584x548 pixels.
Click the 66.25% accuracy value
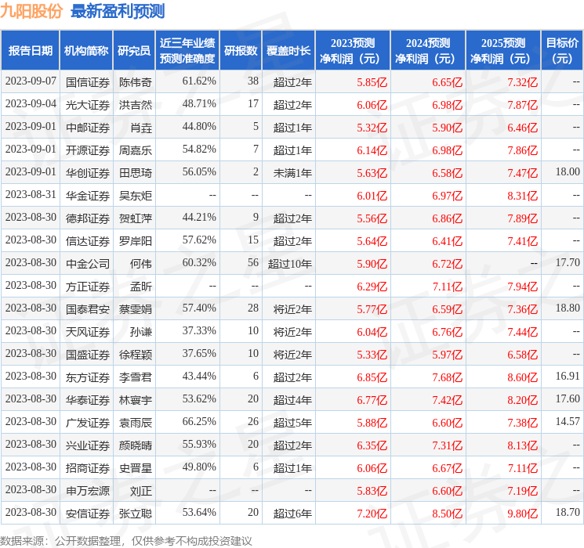click(x=199, y=421)
